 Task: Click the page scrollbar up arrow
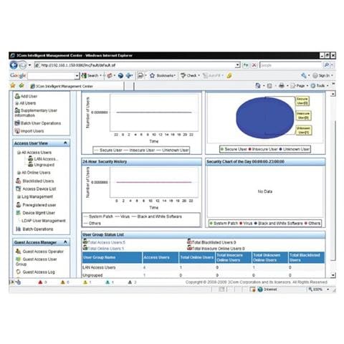tap(333, 94)
